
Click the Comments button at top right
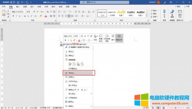[178, 6]
